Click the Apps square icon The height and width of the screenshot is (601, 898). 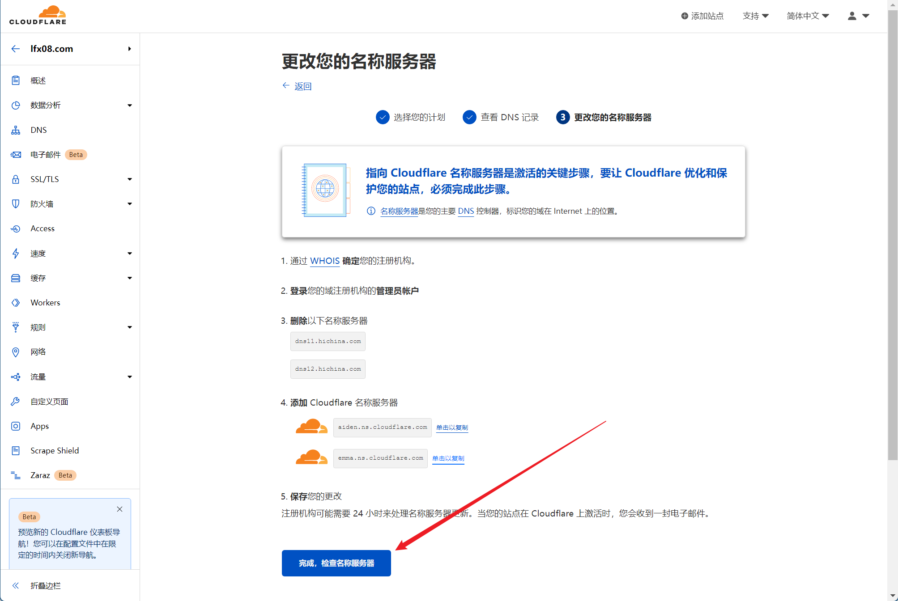16,426
